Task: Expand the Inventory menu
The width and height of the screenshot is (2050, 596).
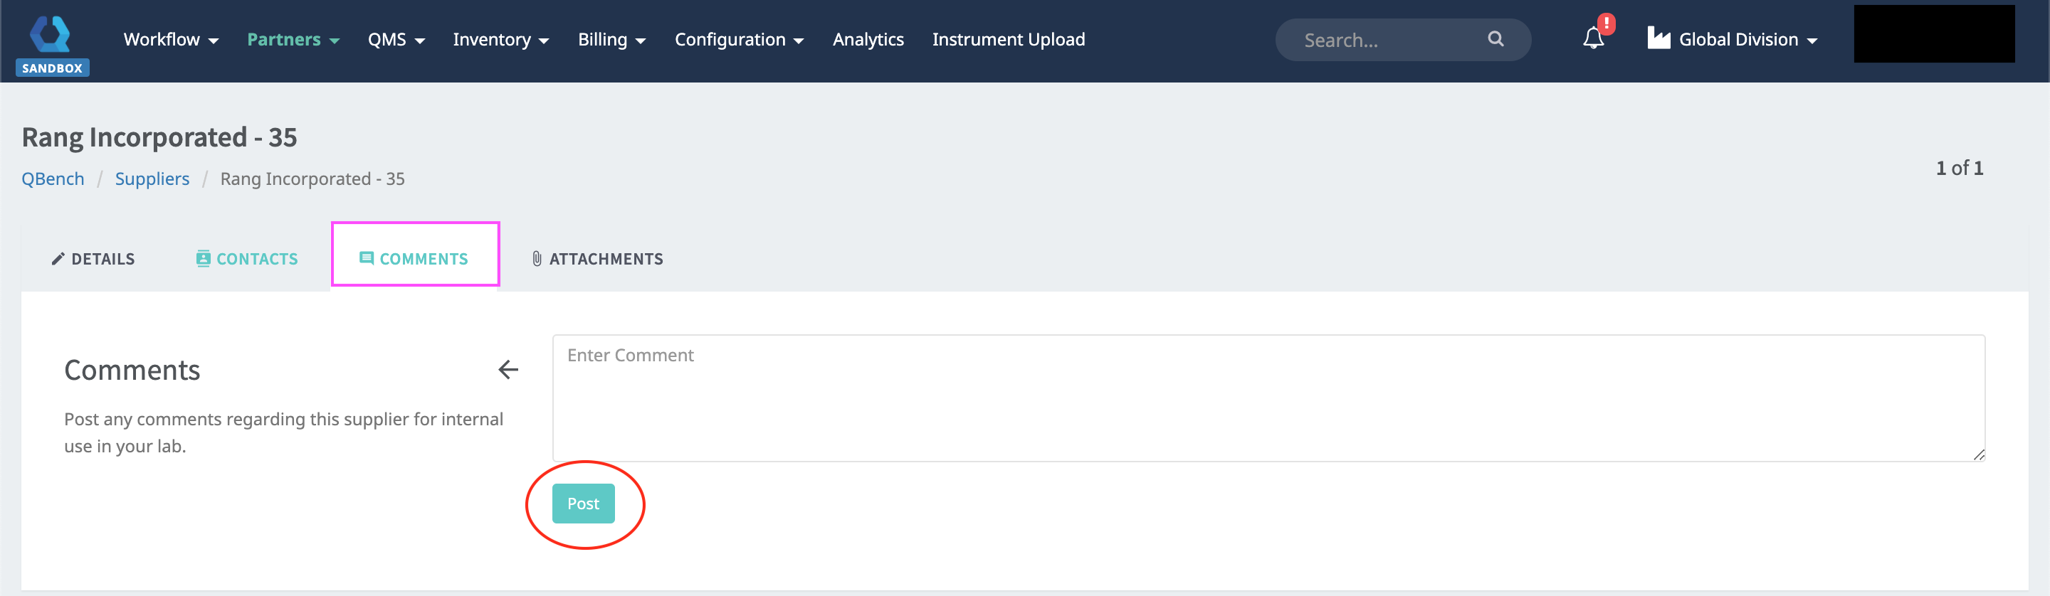Action: point(500,40)
